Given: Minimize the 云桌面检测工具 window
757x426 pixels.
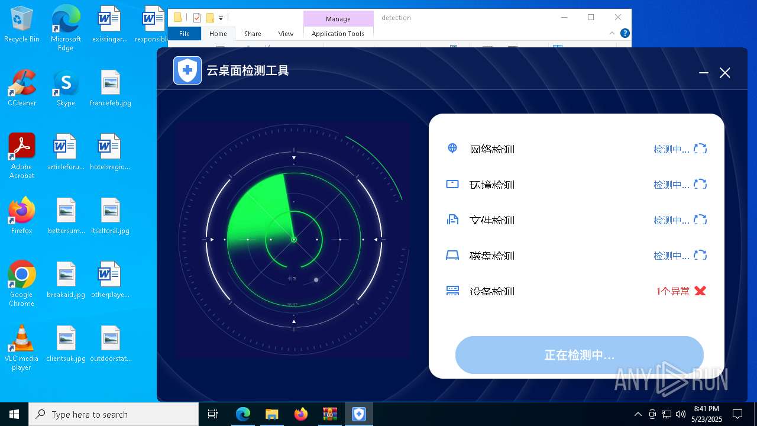Looking at the screenshot, I should click(704, 73).
